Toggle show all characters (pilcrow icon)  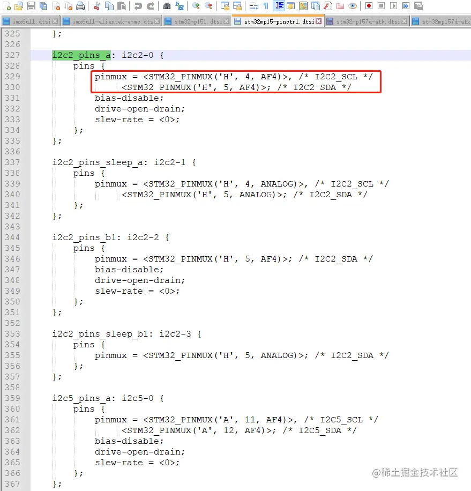266,6
